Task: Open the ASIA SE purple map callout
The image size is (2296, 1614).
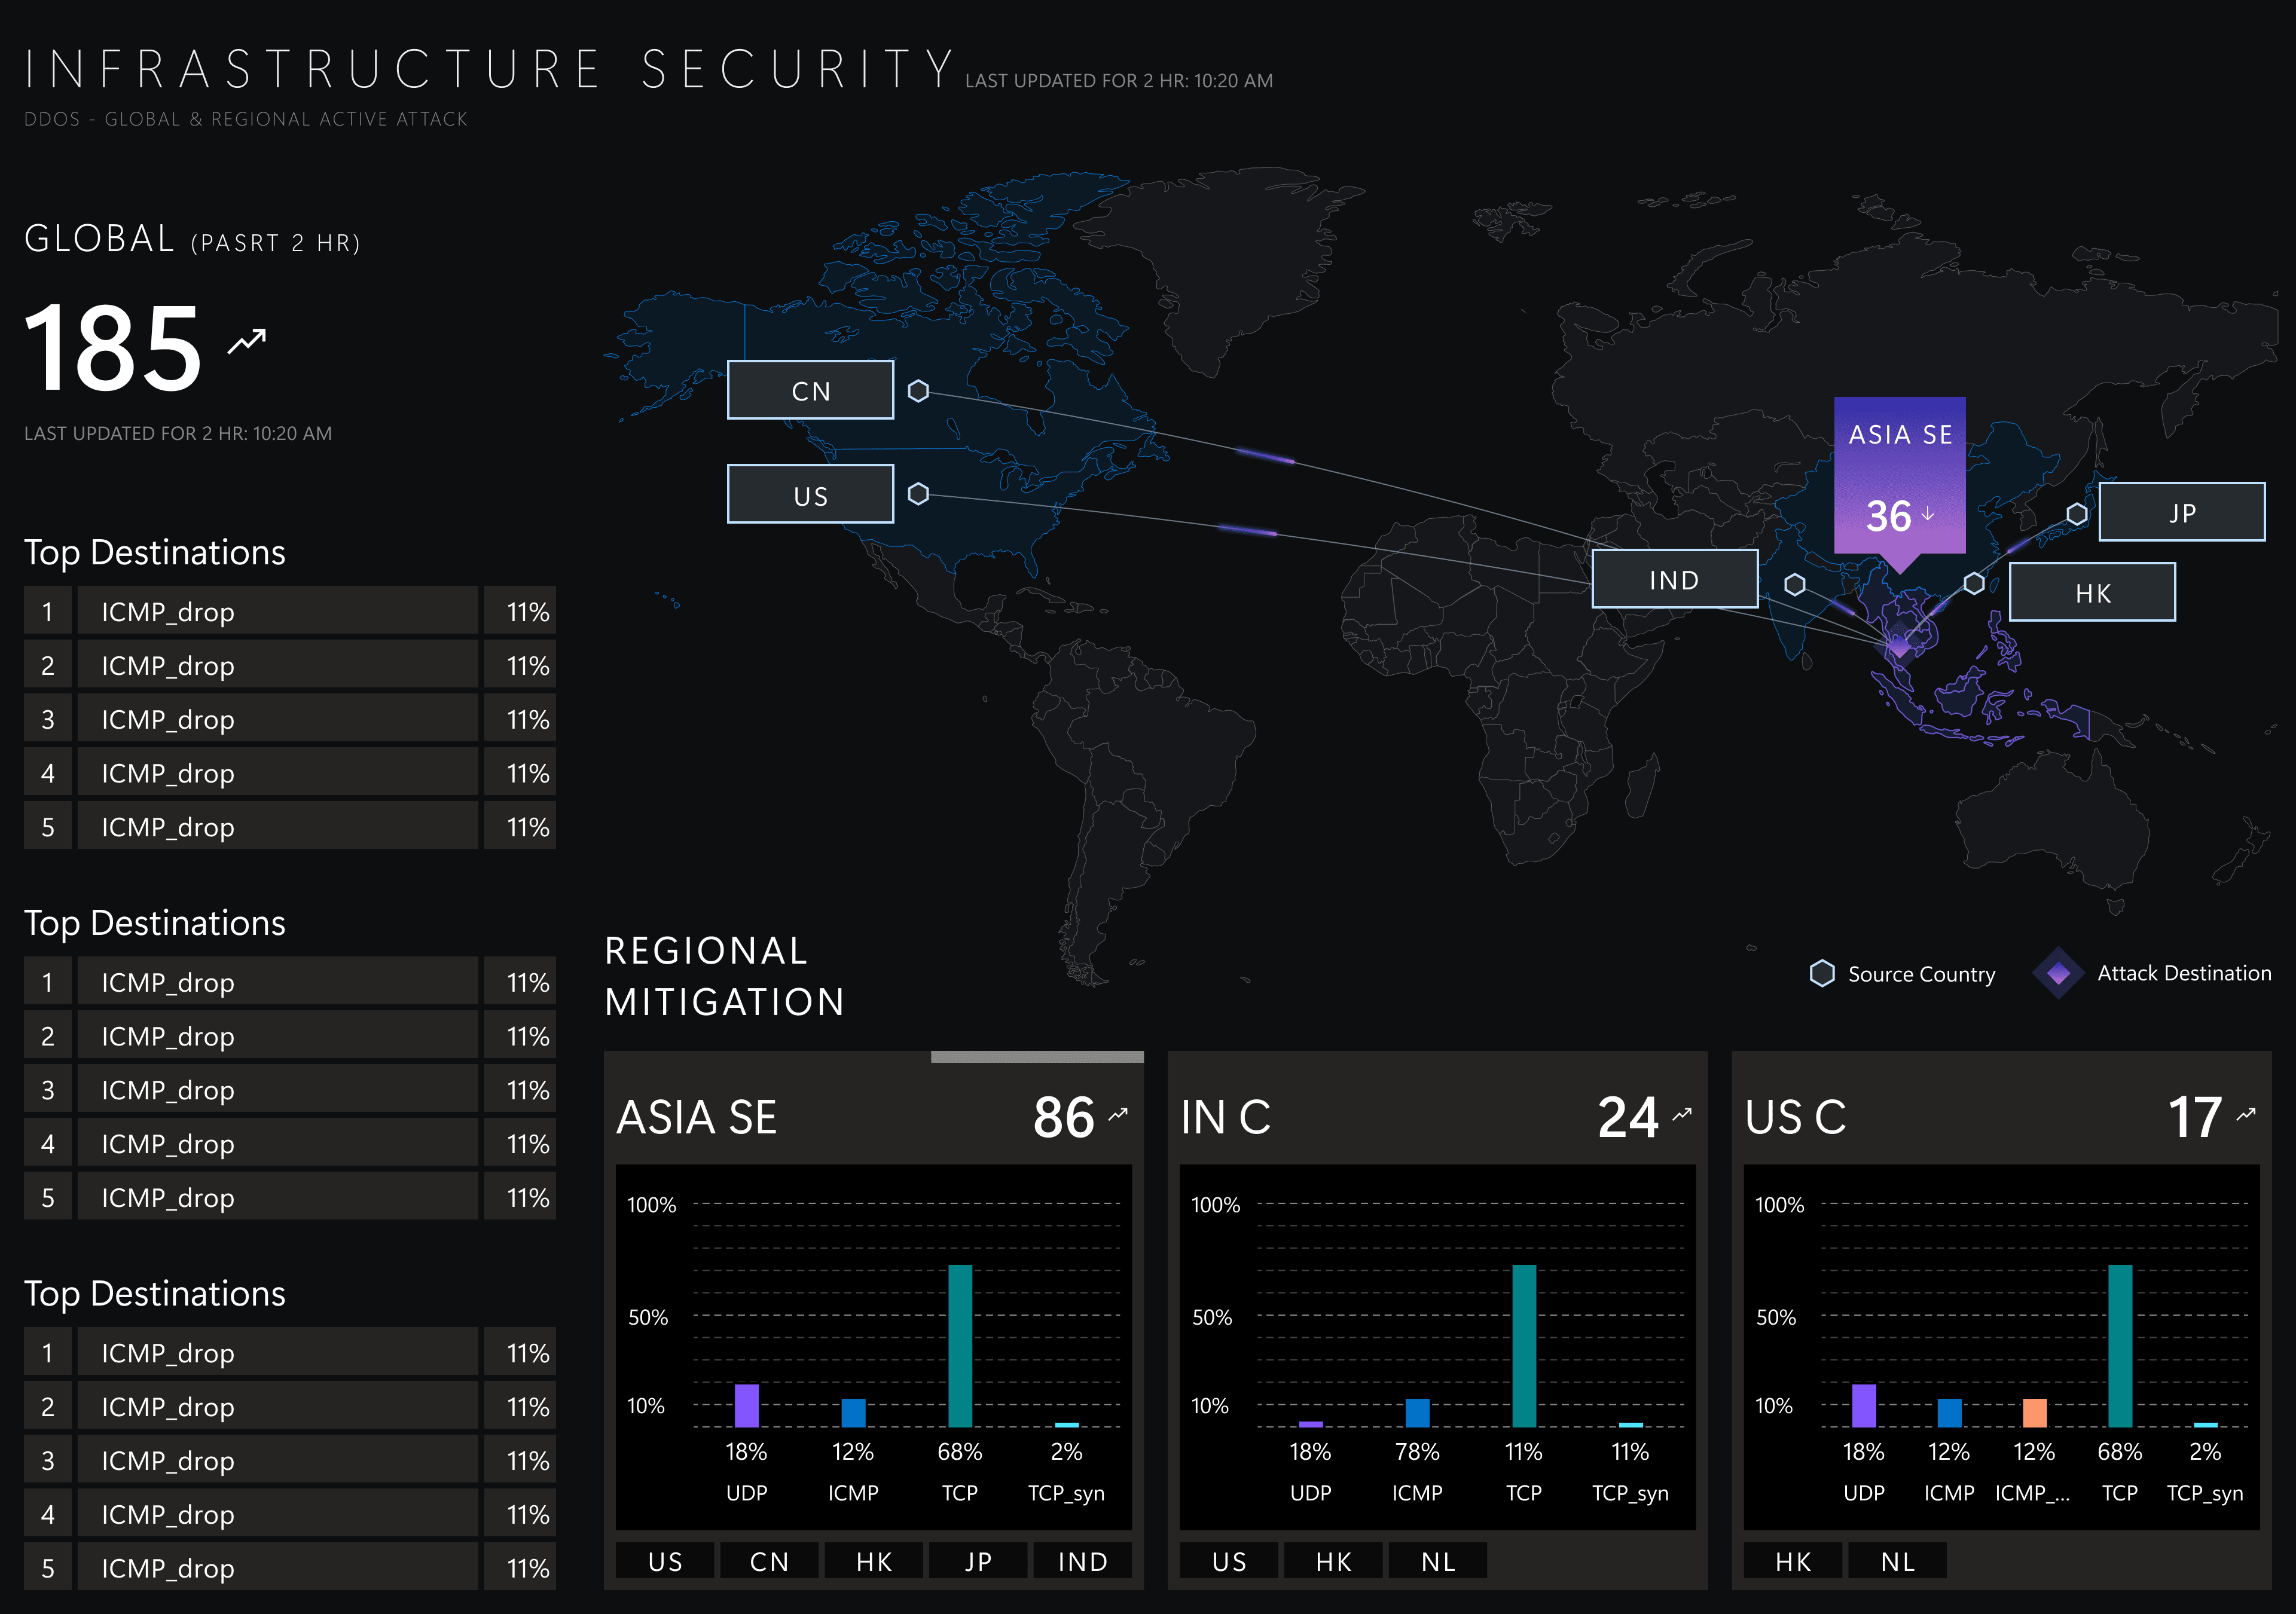Action: (x=1899, y=475)
